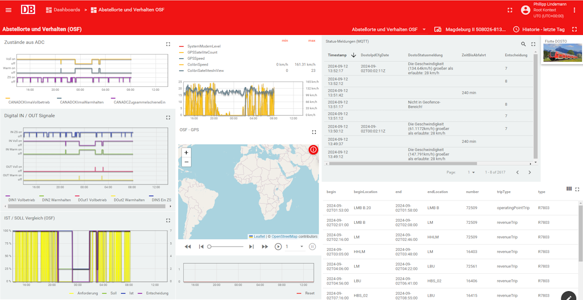Image resolution: width=583 pixels, height=300 pixels.
Task: Toggle the CANADCKlimaVollbetrieb legend series
Action: [27, 101]
